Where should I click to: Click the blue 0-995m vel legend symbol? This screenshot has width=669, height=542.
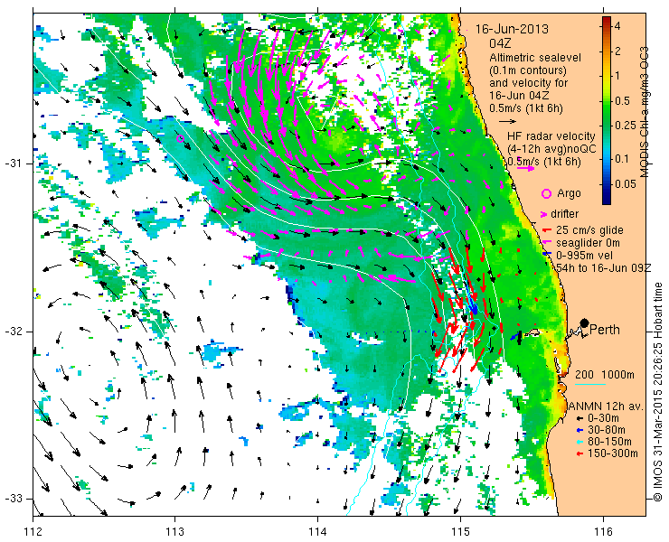pyautogui.click(x=545, y=255)
